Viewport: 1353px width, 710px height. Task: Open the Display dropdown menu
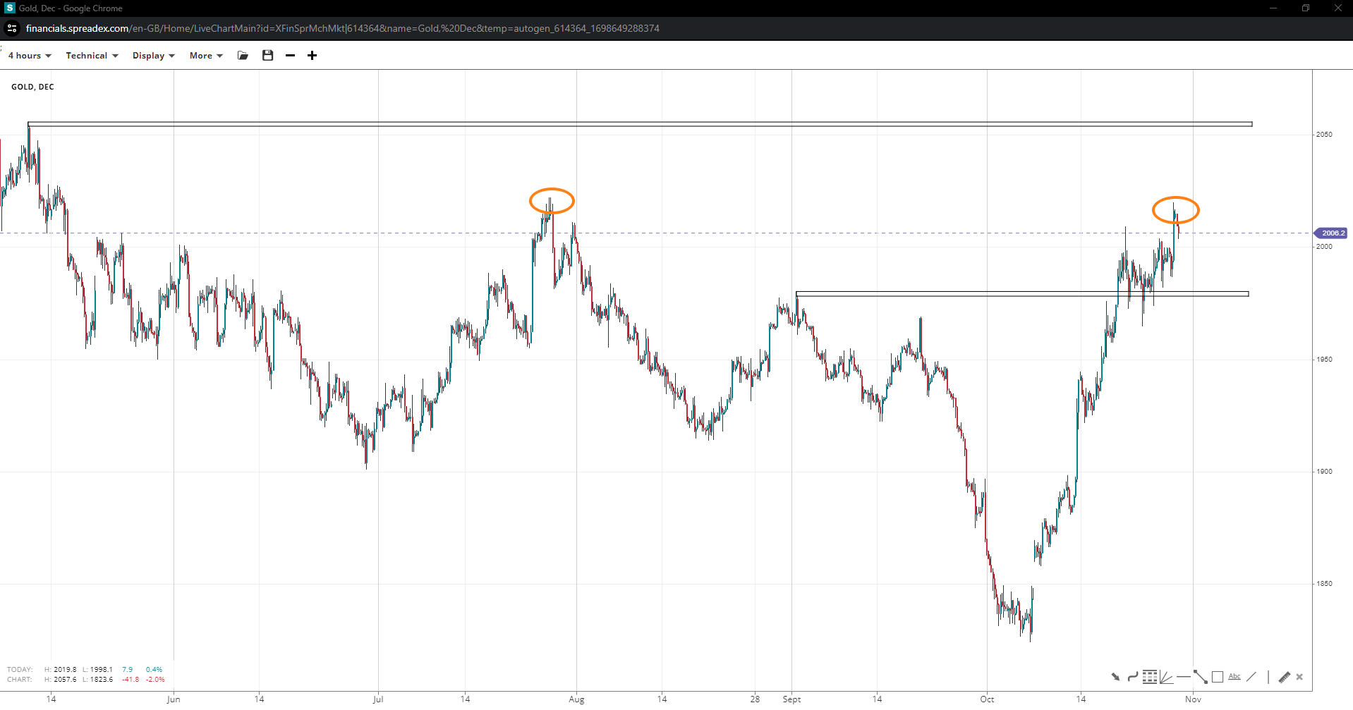(153, 56)
